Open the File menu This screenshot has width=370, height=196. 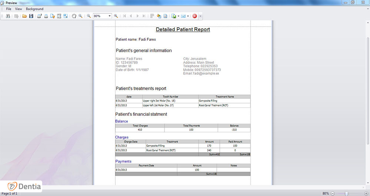pyautogui.click(x=9, y=9)
